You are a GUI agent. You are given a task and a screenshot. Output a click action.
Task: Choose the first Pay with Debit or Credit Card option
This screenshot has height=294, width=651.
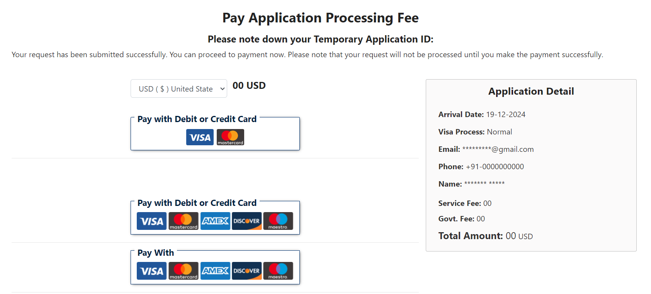coord(215,133)
